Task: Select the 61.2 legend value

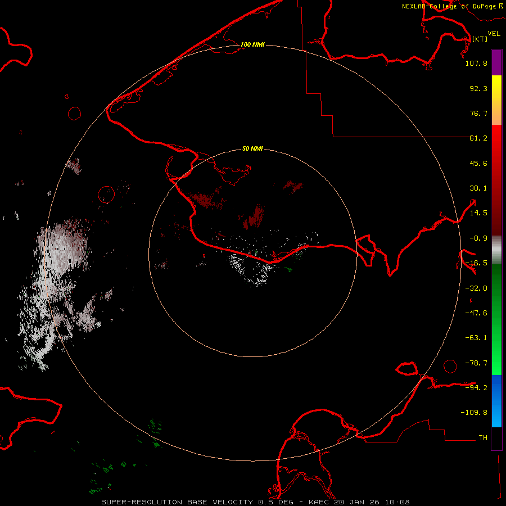Action: point(478,138)
